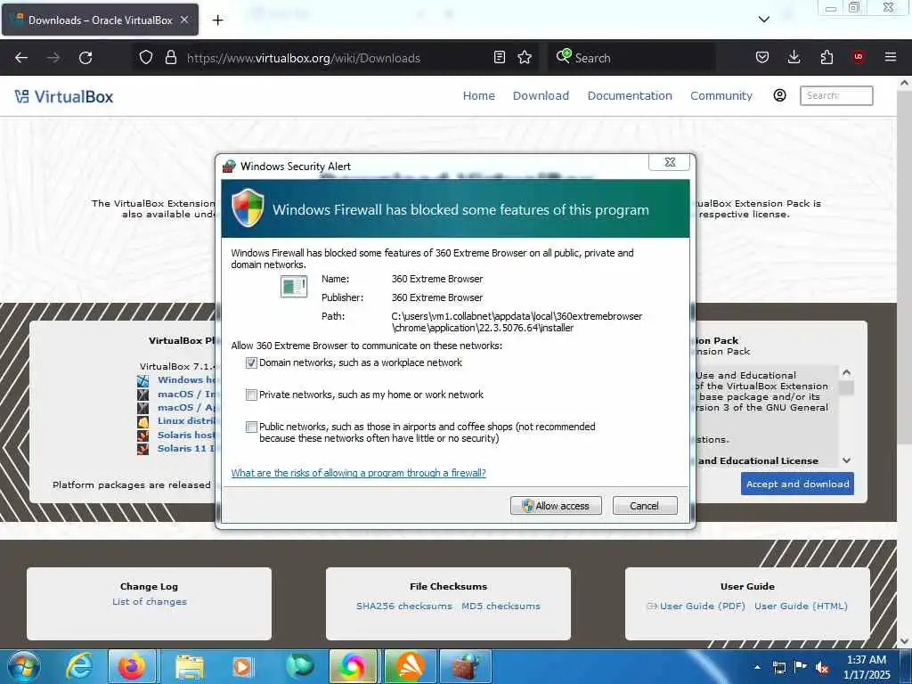Open the taskbar clock showing 1:37 AM

tap(867, 667)
